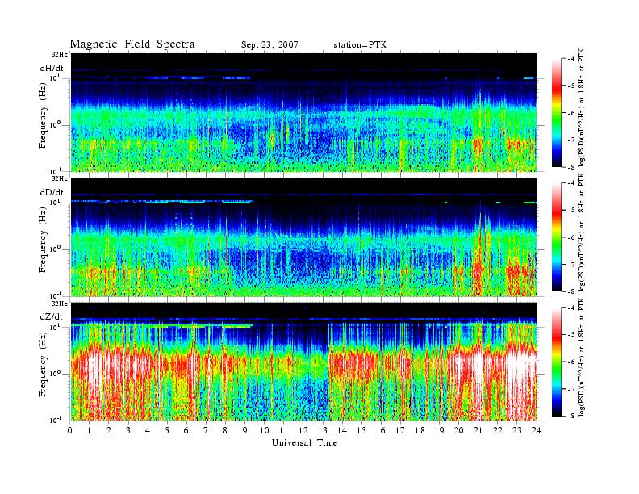
Task: Click the '-8' label on the dZ/dt color bar
Action: click(571, 416)
